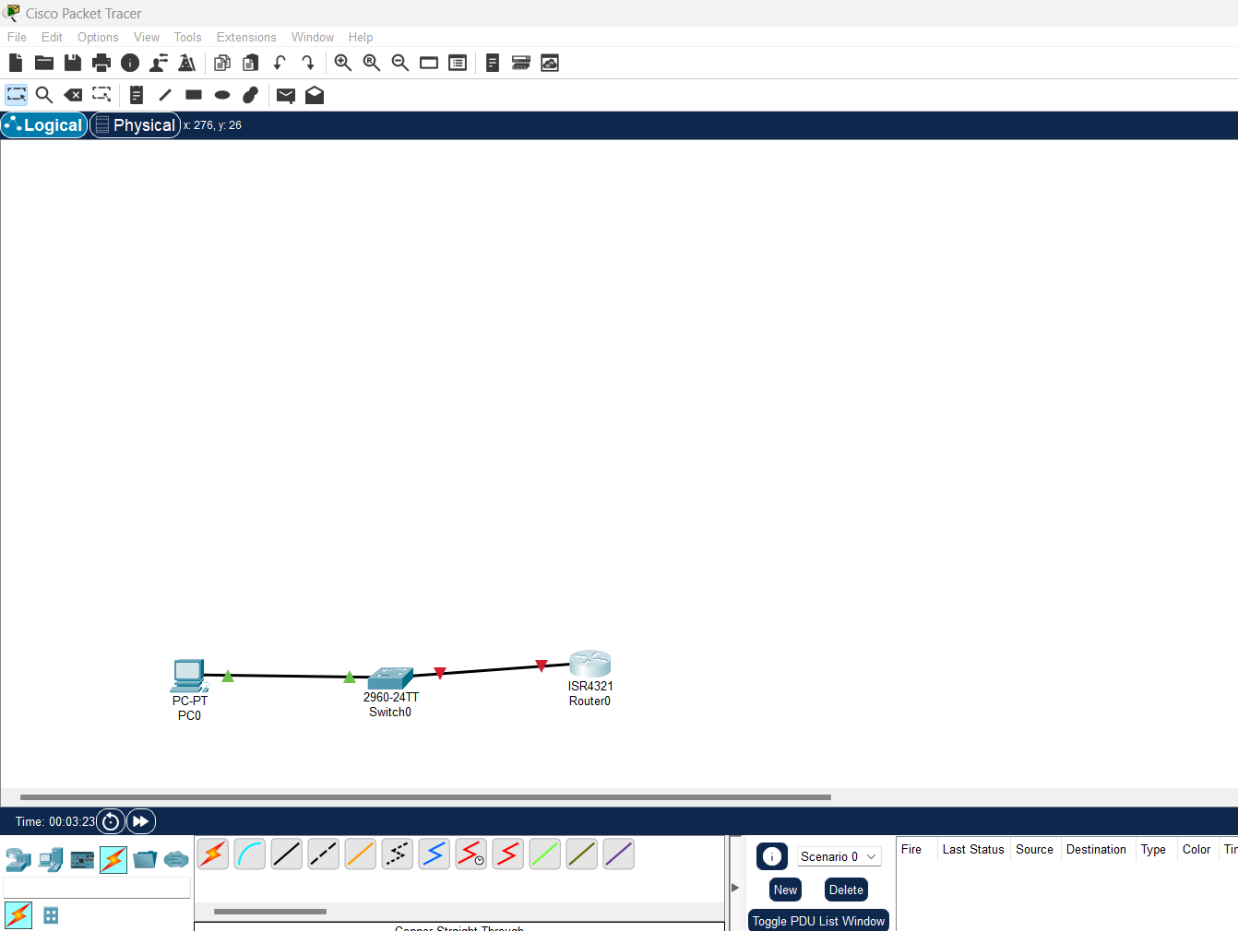Choose blue coaxial cable

(434, 854)
